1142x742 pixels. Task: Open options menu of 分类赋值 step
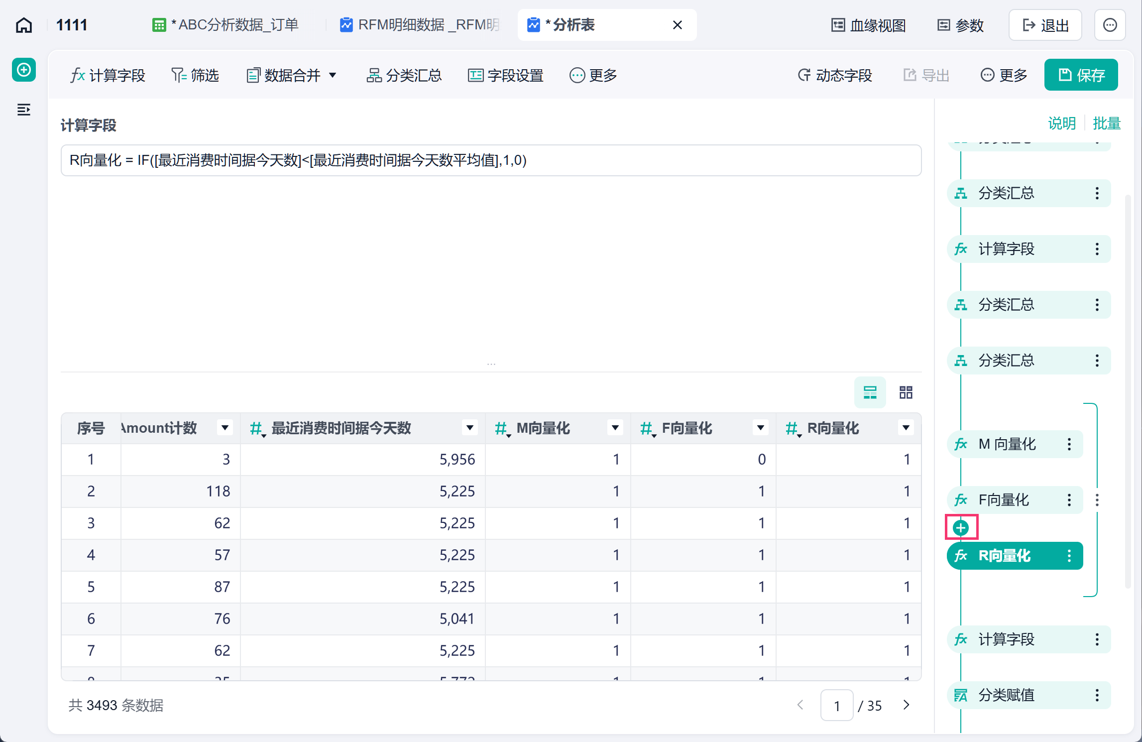(x=1097, y=695)
